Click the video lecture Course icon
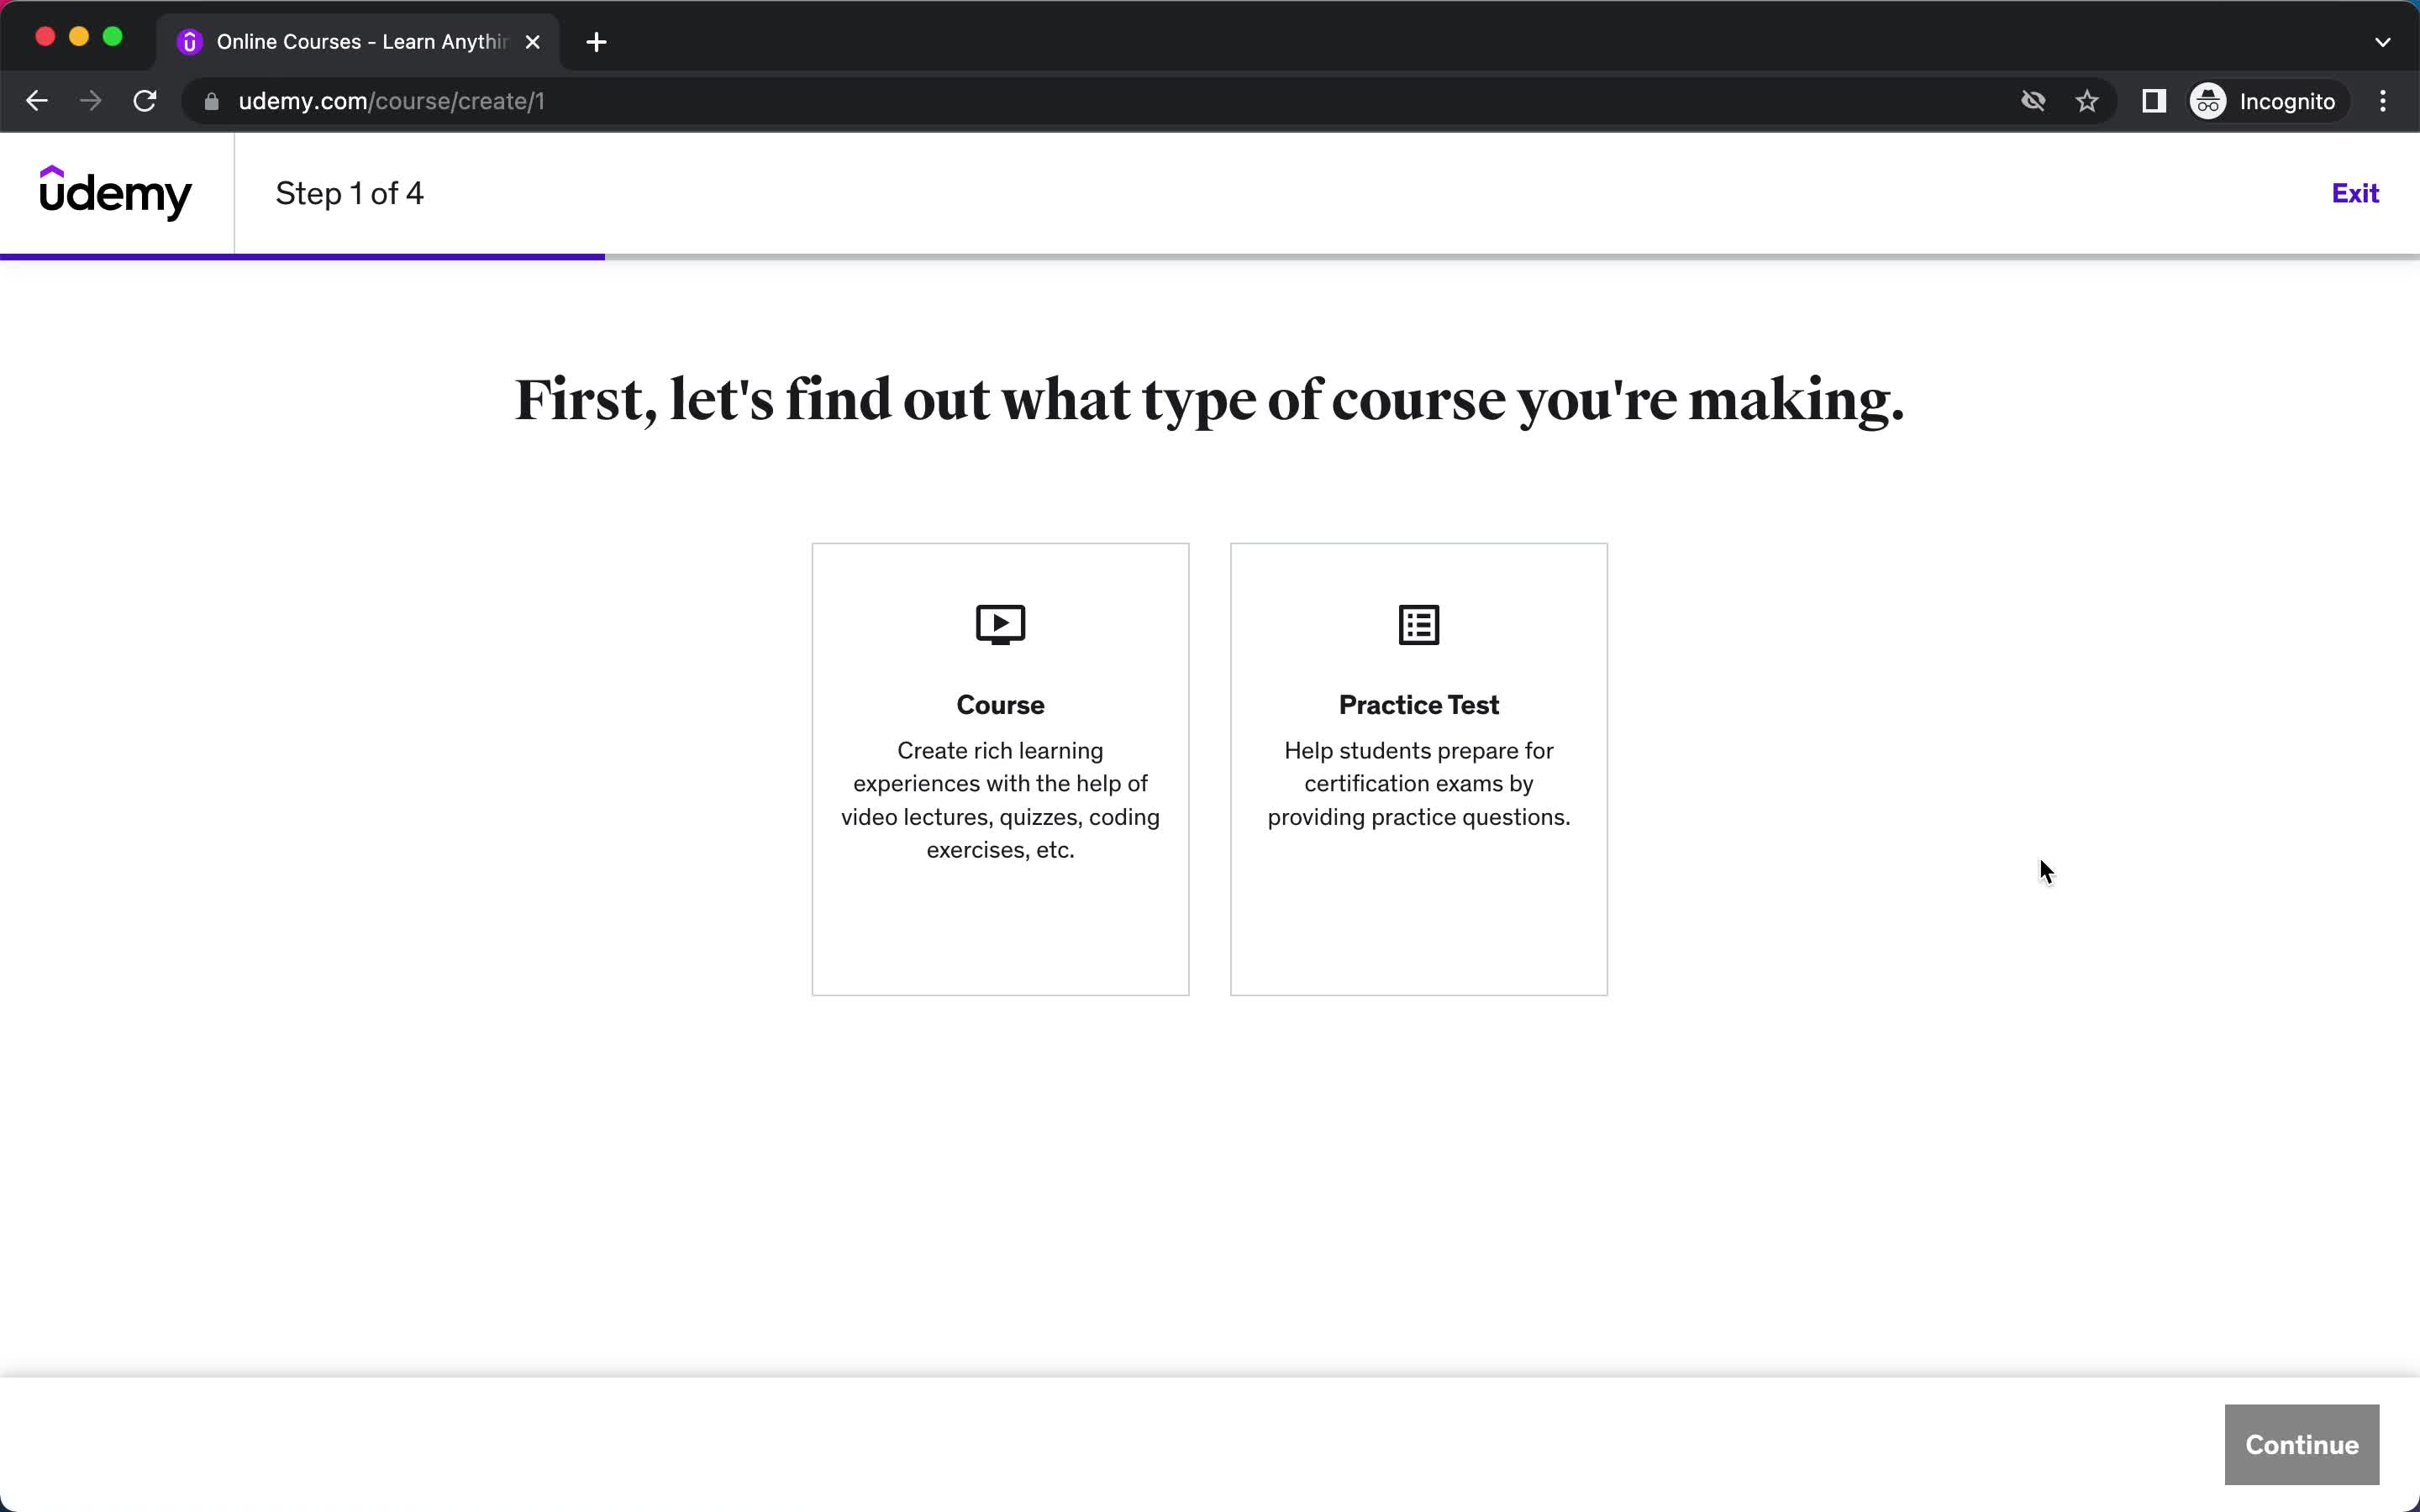The height and width of the screenshot is (1512, 2420). [x=1000, y=623]
